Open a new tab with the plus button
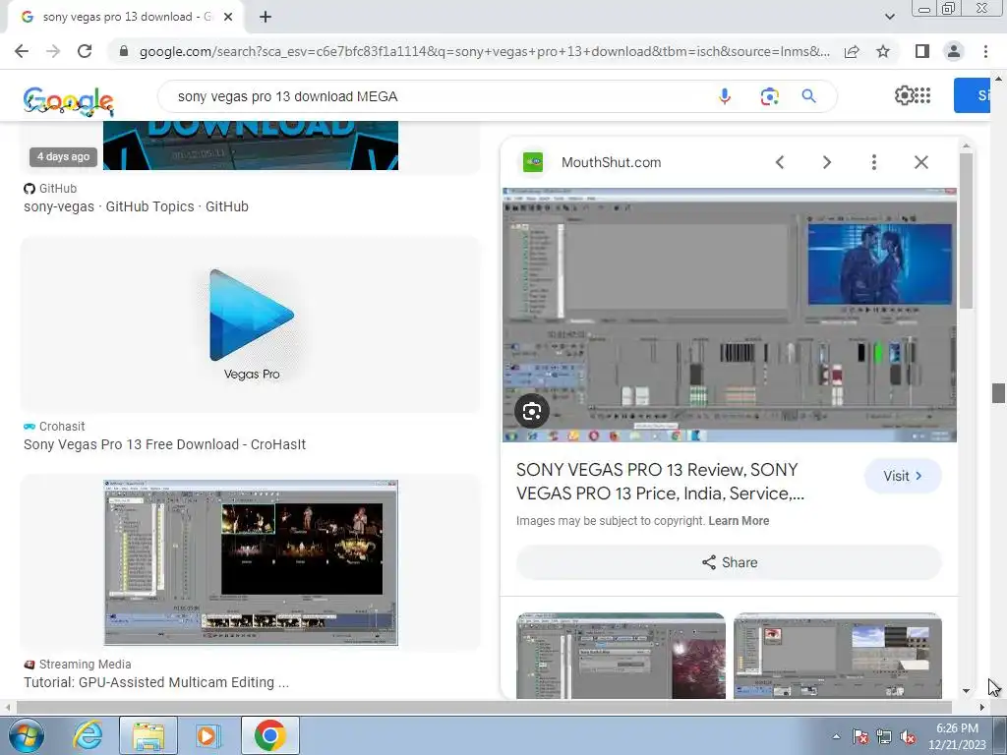1007x755 pixels. tap(266, 18)
